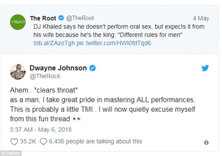Click The Root green profile avatar

coord(17,22)
